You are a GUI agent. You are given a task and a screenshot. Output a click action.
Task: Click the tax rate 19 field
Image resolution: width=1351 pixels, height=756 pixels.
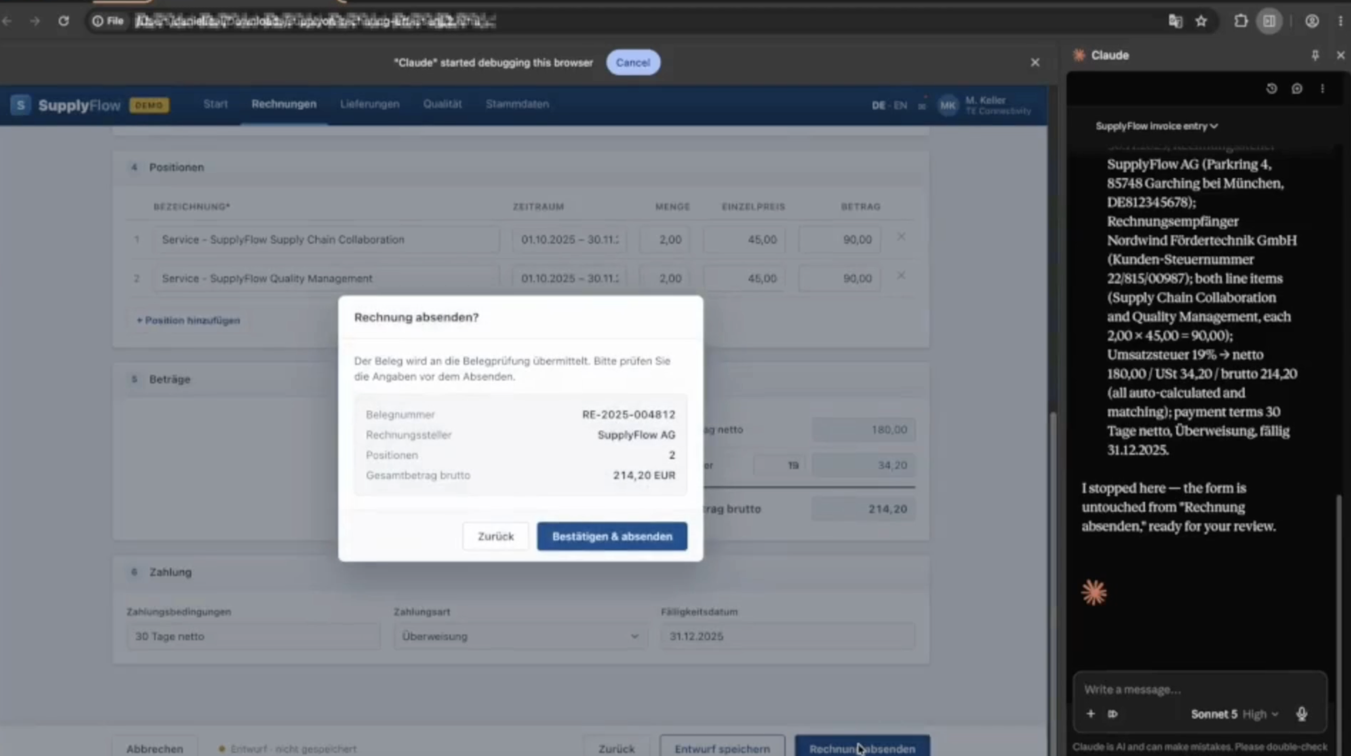click(x=780, y=465)
